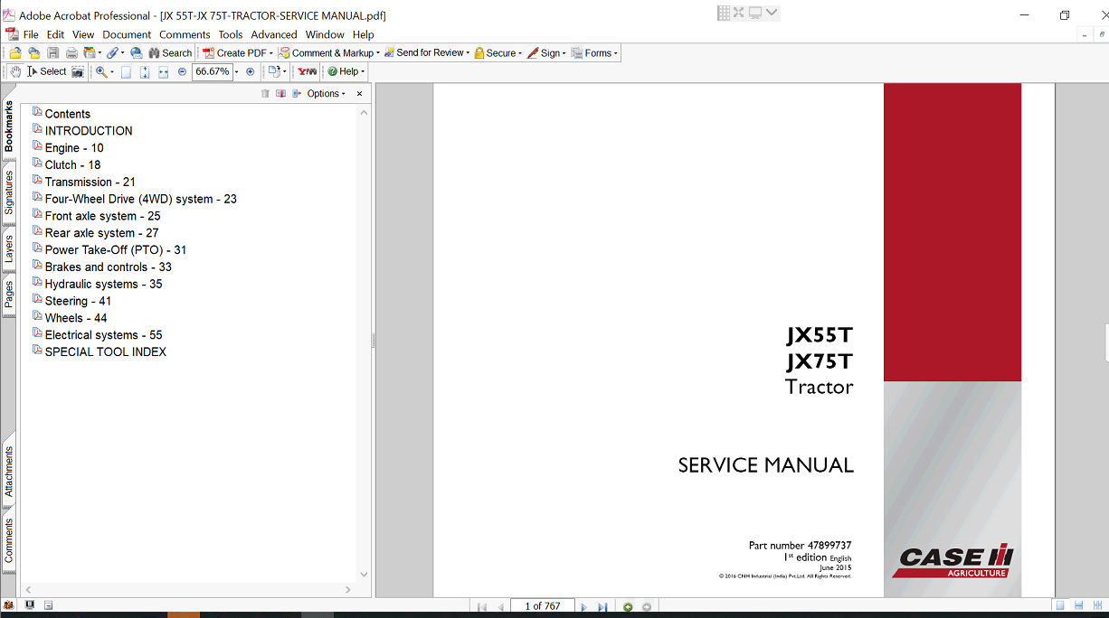The image size is (1109, 618).
Task: Switch to the Pages side tab
Action: point(9,295)
